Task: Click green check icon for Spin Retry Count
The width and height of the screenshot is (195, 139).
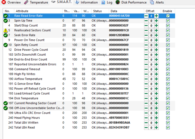Action: point(5,45)
